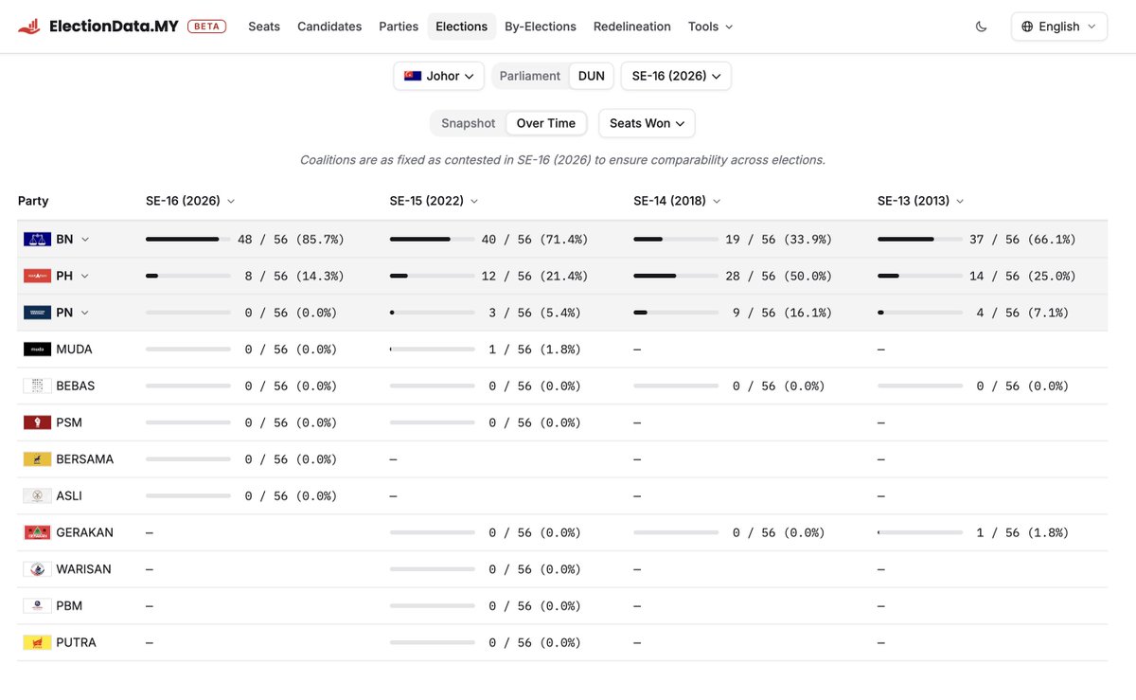Open the Tools menu

[711, 27]
